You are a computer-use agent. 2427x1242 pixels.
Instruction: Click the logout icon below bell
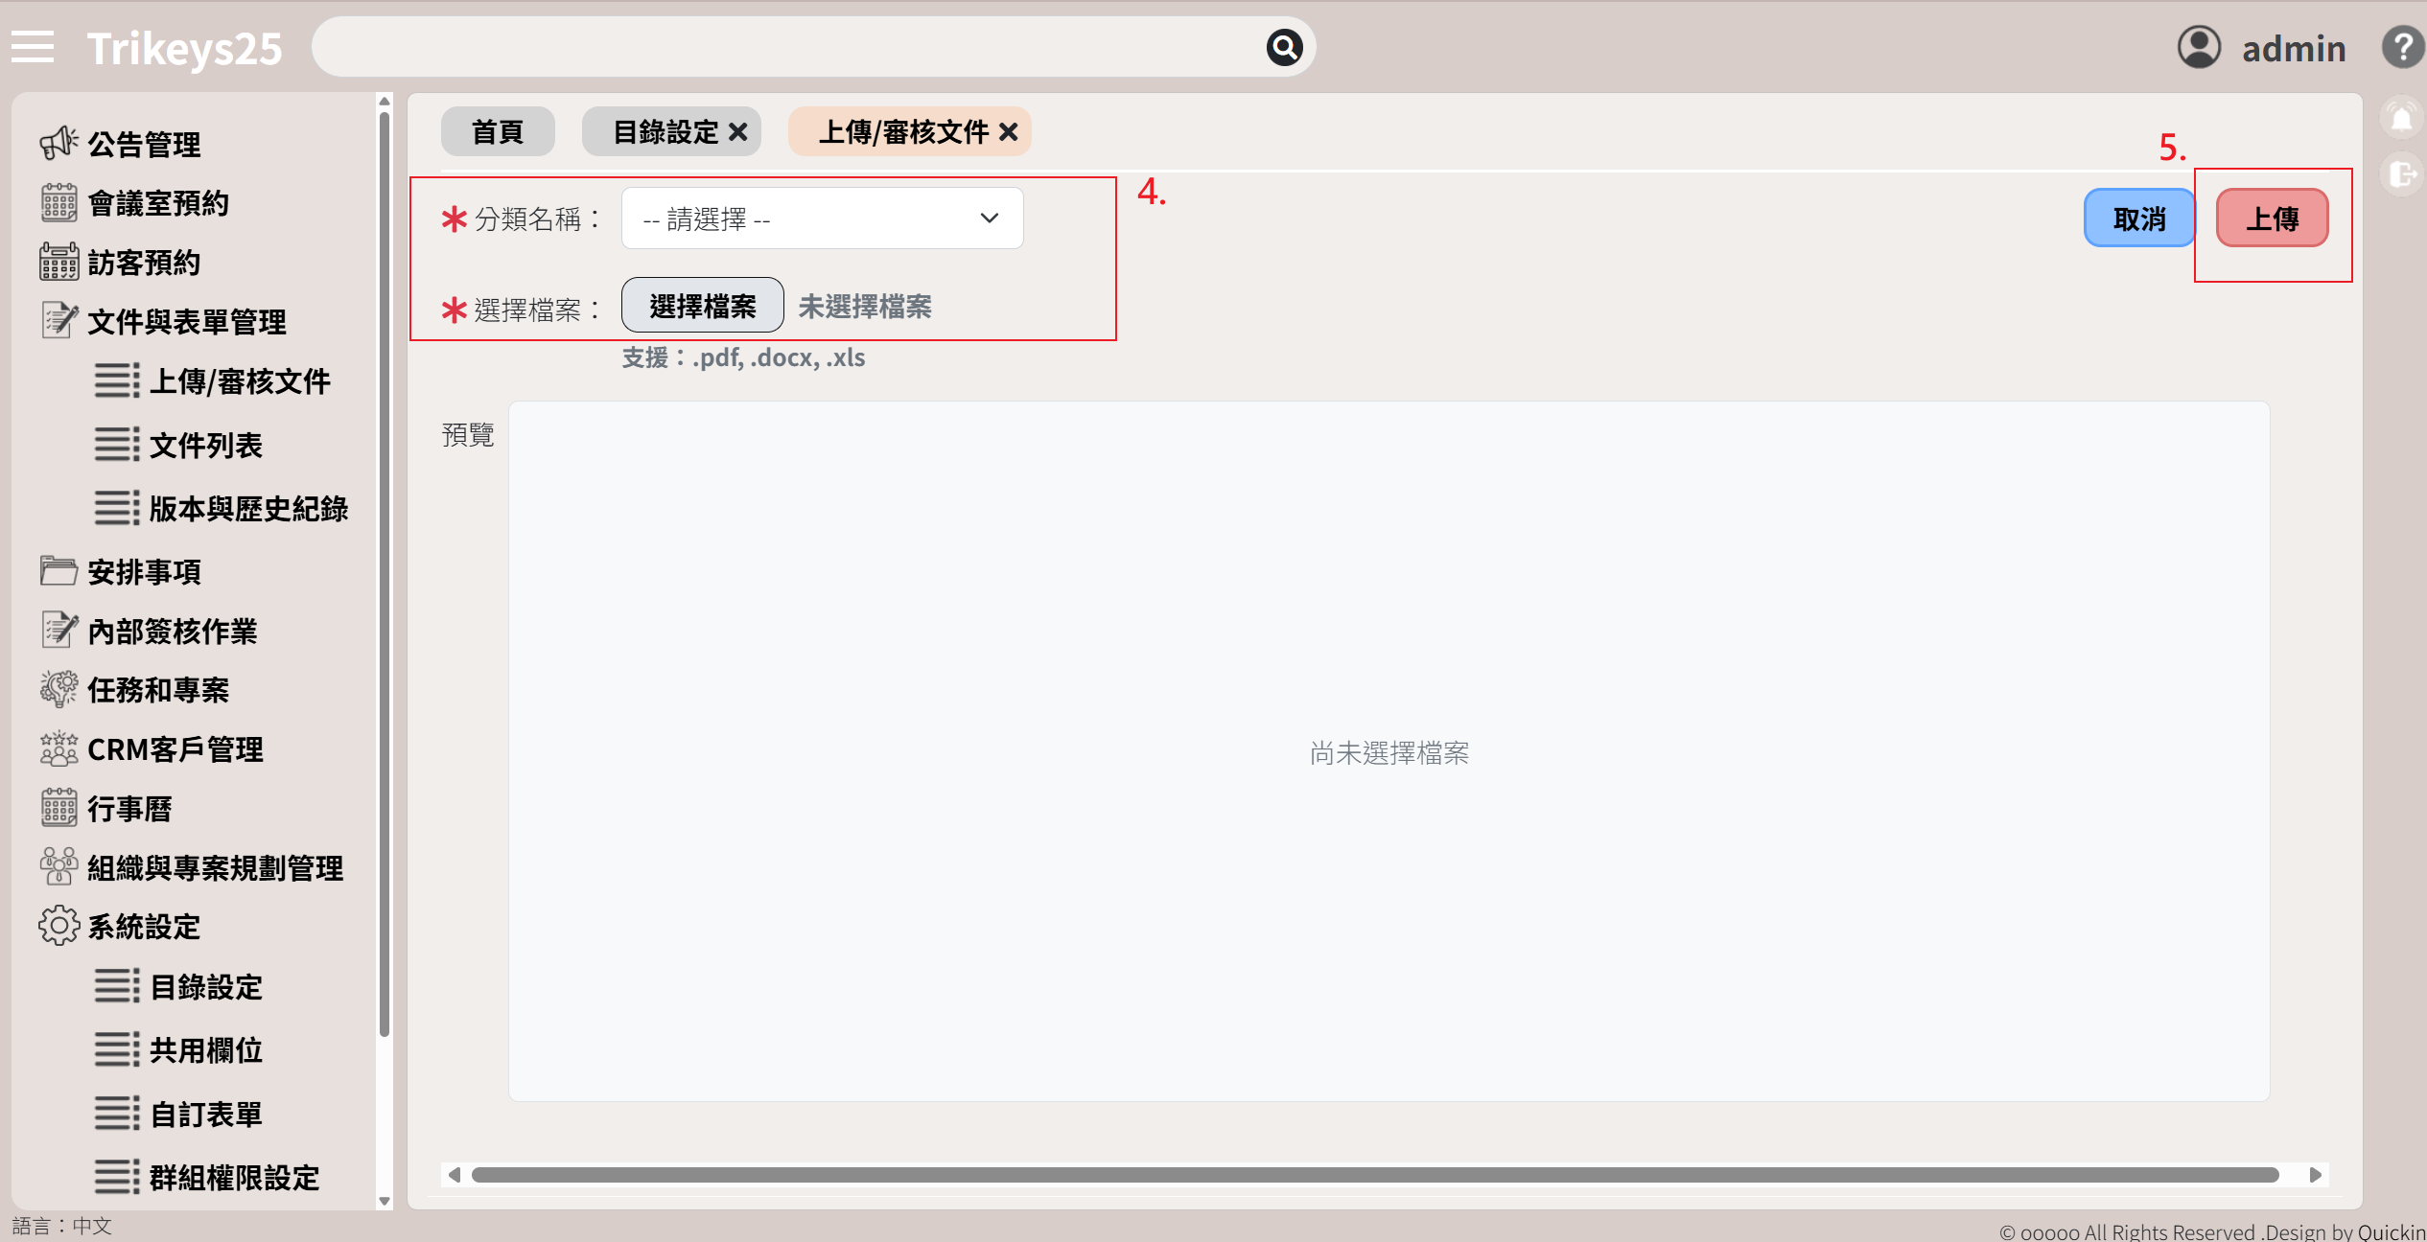pyautogui.click(x=2402, y=174)
